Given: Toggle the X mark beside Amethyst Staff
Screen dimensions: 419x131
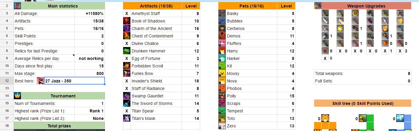Looking at the screenshot, I should tap(126, 13).
